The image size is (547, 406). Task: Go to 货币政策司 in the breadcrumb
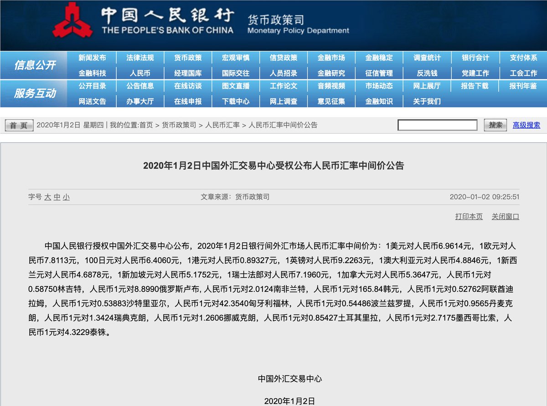pos(179,125)
